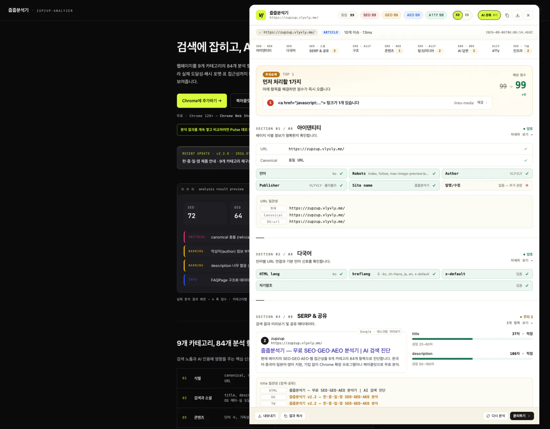This screenshot has width=550, height=429.
Task: Open the SERP & 공유 category tab
Action: pyautogui.click(x=323, y=49)
